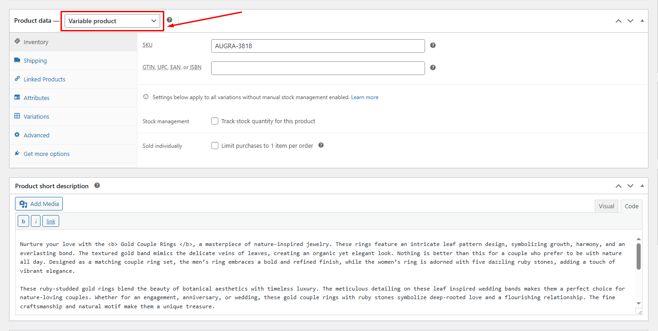658x331 pixels.
Task: Open the Learn more link
Action: coord(364,97)
